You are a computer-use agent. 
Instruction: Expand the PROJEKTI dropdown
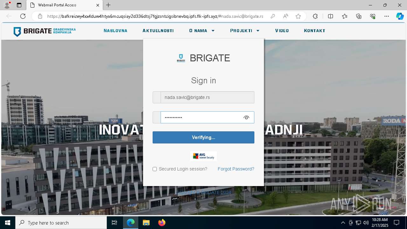(x=245, y=31)
